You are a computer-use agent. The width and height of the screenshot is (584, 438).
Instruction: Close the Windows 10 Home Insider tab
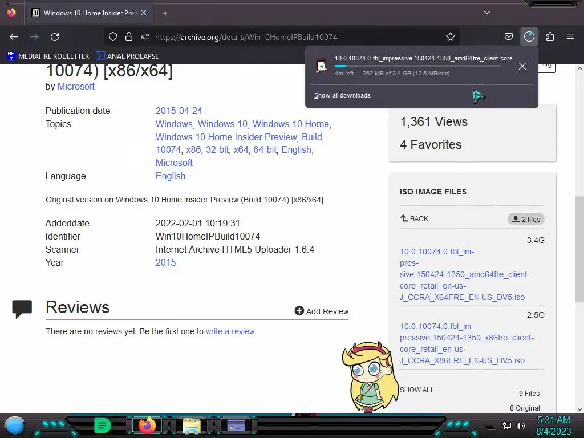tap(144, 13)
